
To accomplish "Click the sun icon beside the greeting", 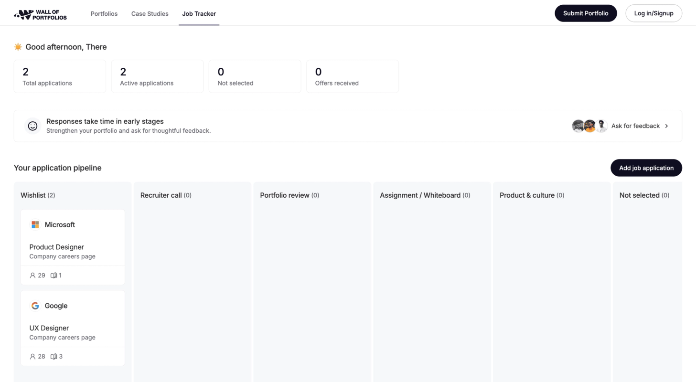I will (18, 47).
